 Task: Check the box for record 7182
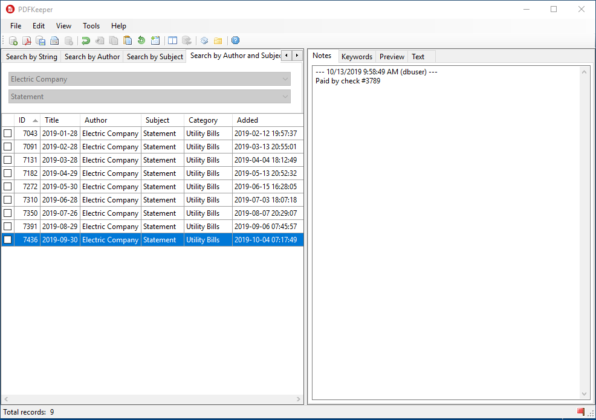[x=8, y=173]
